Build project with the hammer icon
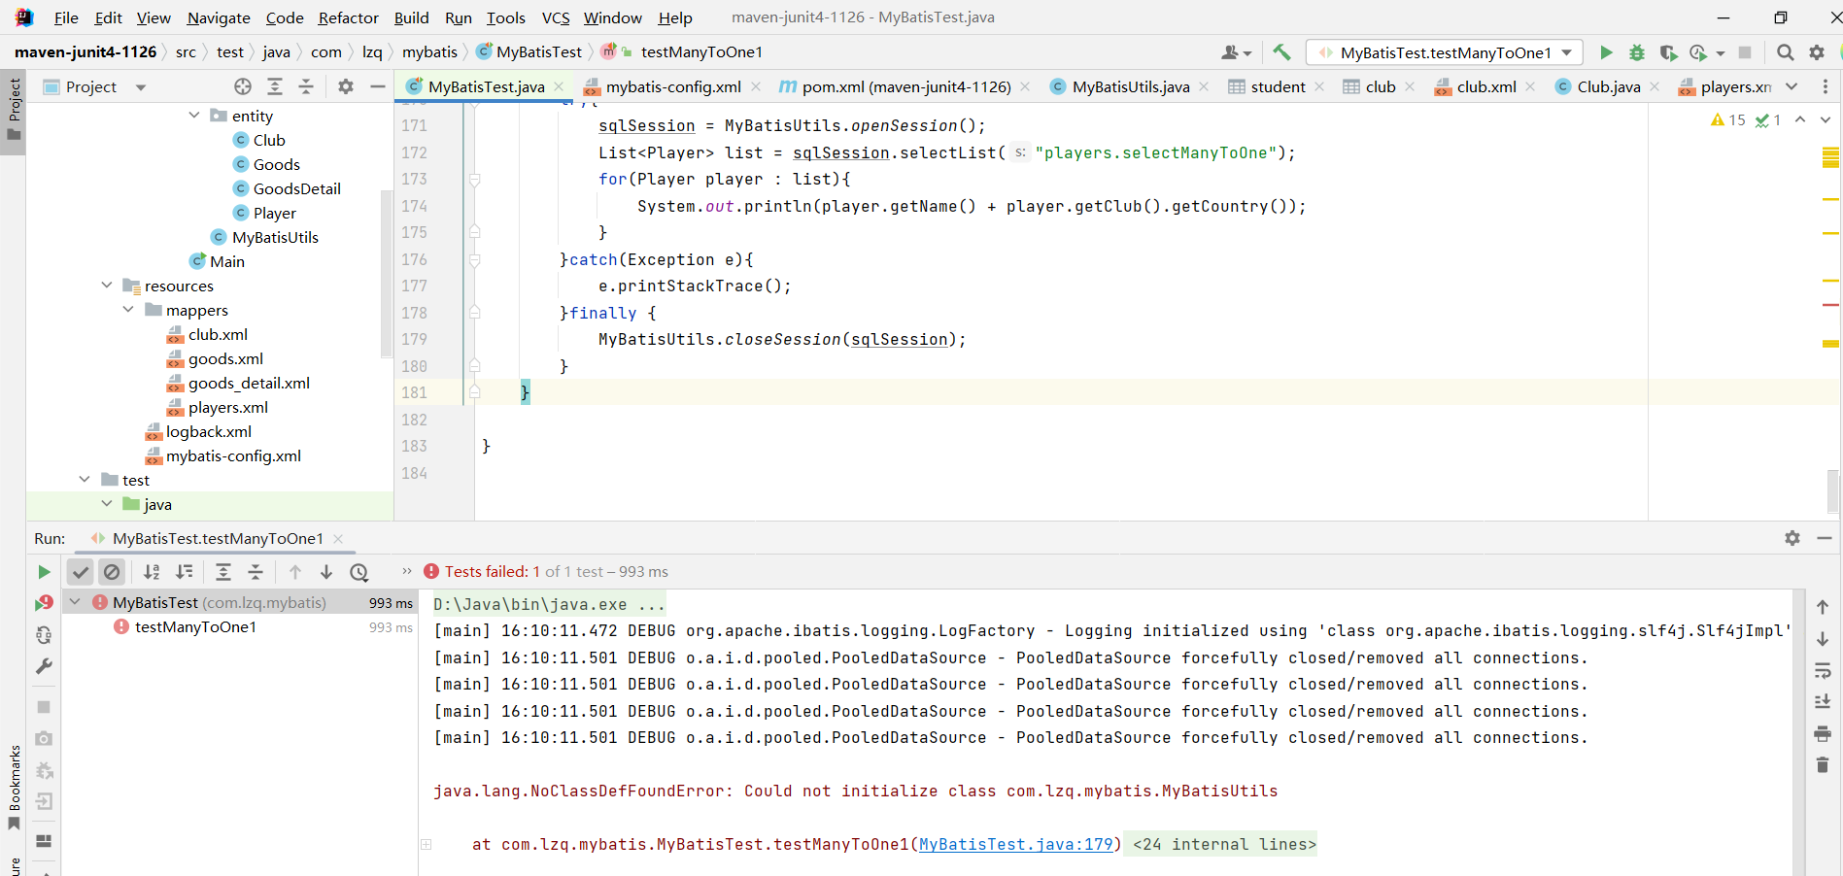This screenshot has height=876, width=1843. 1281,52
